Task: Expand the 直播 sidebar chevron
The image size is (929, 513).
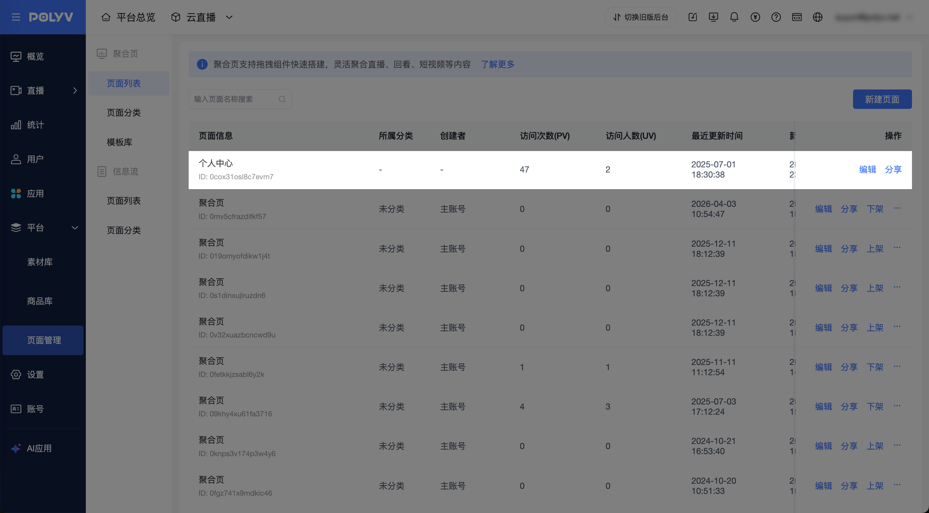Action: [75, 90]
